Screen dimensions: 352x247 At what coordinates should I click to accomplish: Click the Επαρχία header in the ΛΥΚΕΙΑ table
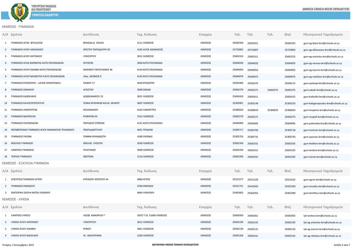tap(205, 207)
